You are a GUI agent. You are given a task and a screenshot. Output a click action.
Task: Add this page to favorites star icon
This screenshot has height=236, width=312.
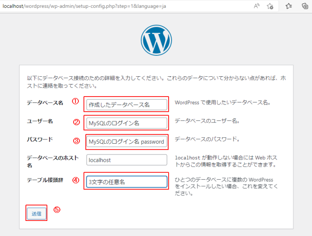(x=270, y=6)
